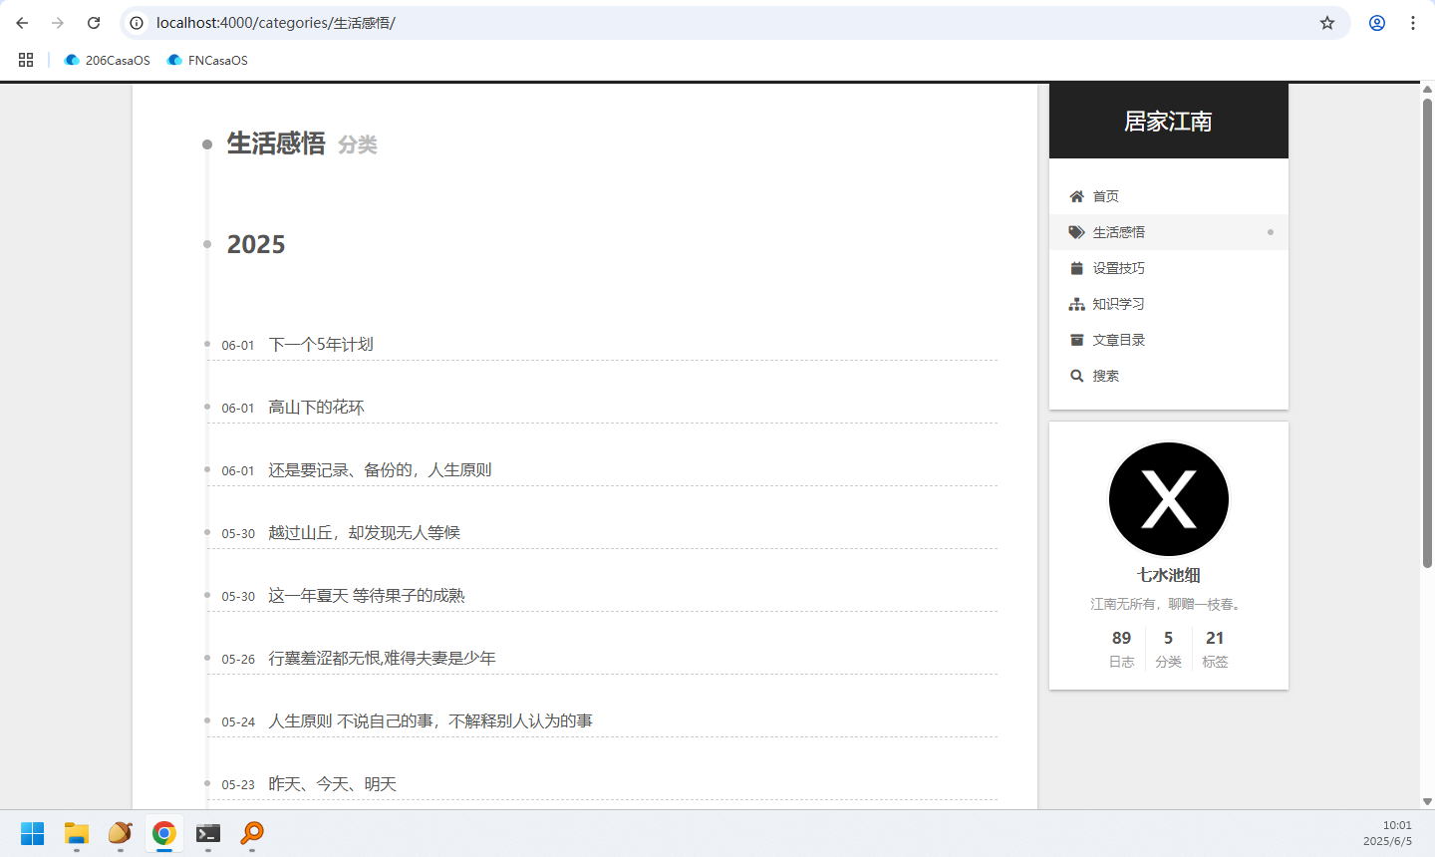Click the 2025 year heading

pos(256,244)
